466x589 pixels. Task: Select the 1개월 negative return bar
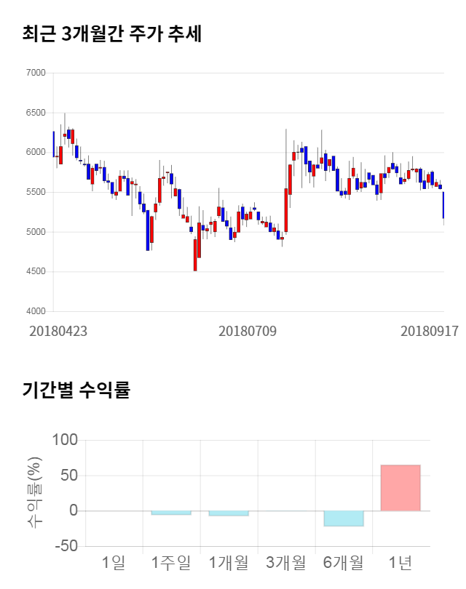point(229,513)
